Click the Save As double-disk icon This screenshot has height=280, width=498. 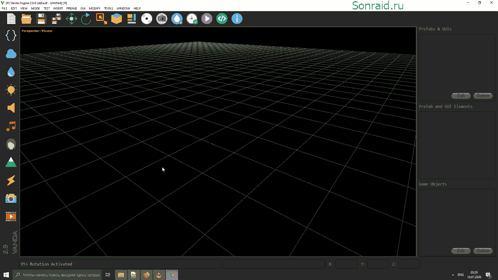[56, 19]
